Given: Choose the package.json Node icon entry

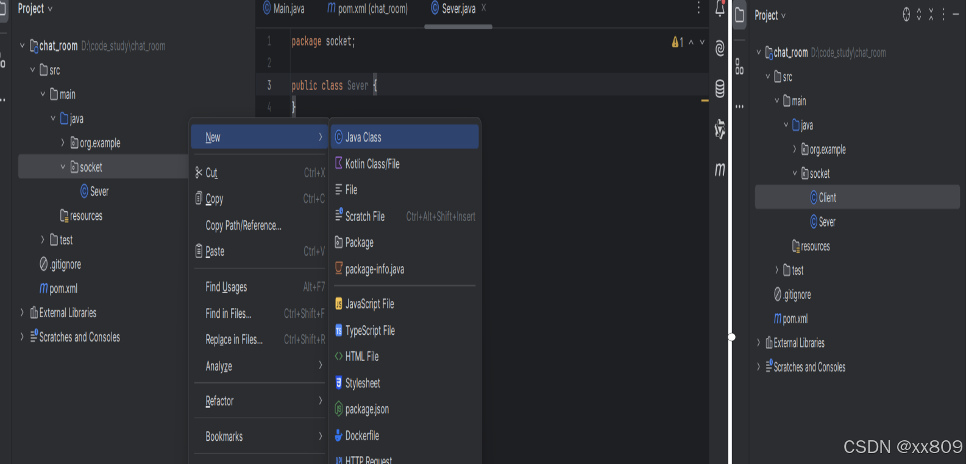Looking at the screenshot, I should point(405,409).
